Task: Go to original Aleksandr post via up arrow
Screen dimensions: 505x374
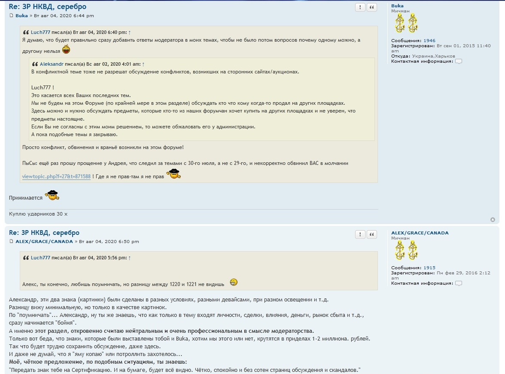Action: click(x=143, y=64)
